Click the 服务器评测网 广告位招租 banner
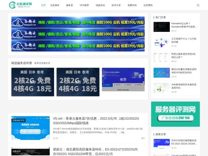The height and width of the screenshot is (156, 208). [175, 114]
